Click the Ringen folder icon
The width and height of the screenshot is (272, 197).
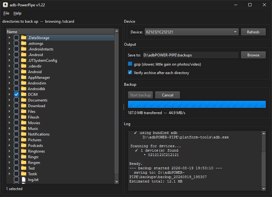coord(24,163)
